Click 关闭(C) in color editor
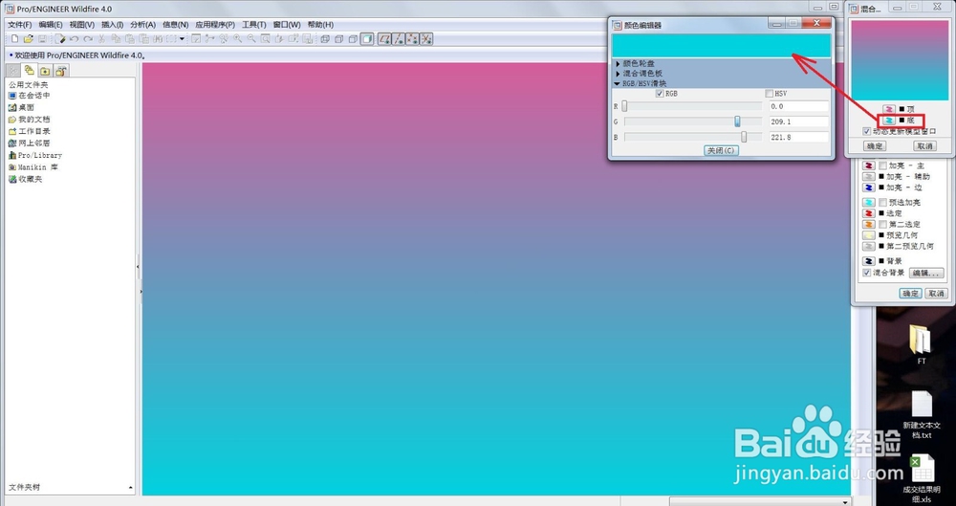Image resolution: width=956 pixels, height=506 pixels. coord(721,150)
